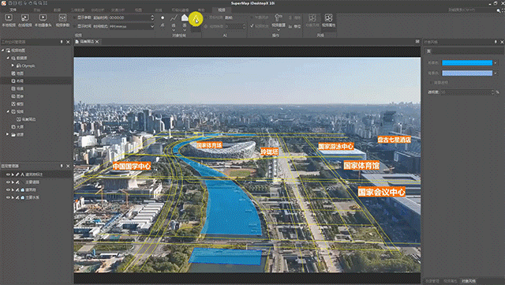The height and width of the screenshot is (285, 505).
Task: Click the 国家体育馆 label on the video
Action: point(361,166)
